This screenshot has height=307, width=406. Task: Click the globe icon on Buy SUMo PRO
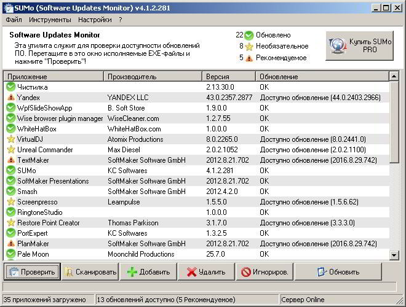338,45
